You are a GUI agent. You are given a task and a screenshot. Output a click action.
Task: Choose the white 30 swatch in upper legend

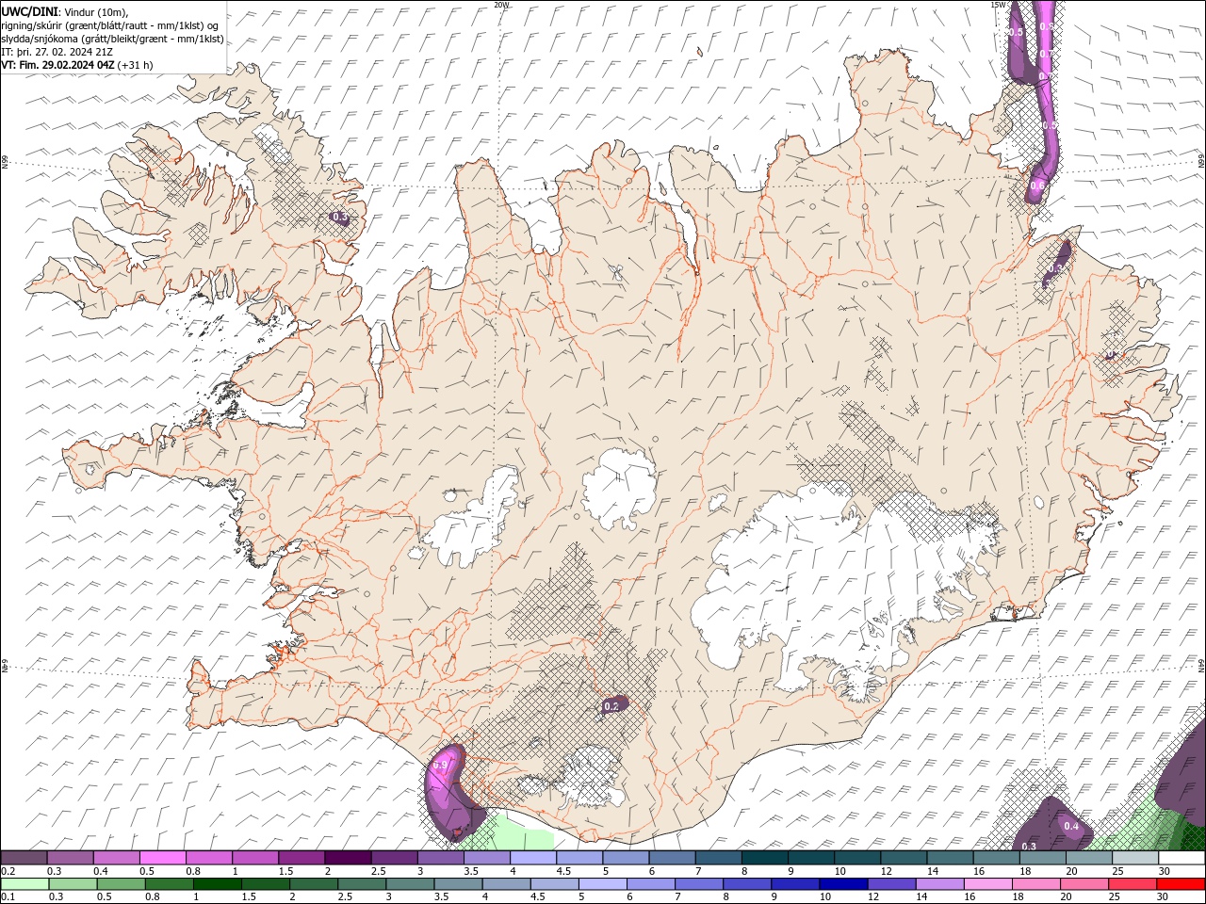pos(1181,858)
